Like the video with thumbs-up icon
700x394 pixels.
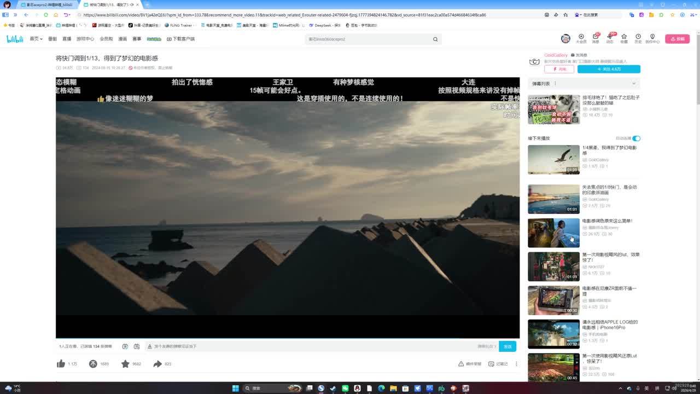[x=61, y=364]
